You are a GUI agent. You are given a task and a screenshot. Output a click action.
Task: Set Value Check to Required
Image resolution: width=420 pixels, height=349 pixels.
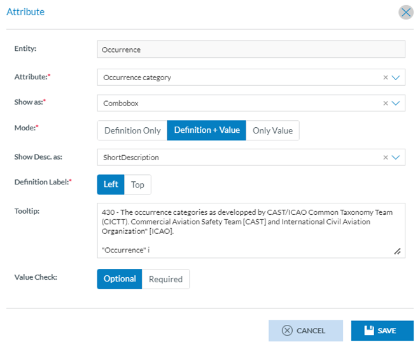click(x=165, y=278)
